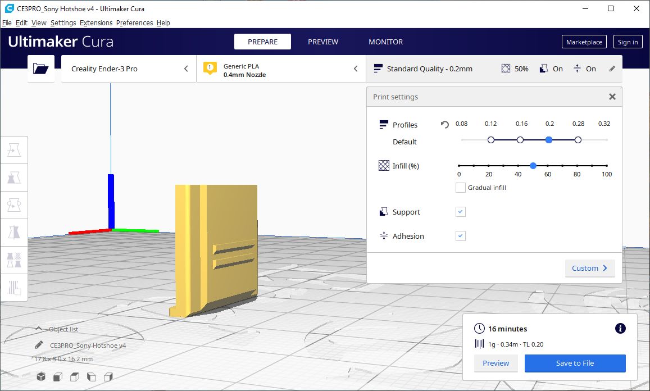Select the Support Blocker tool
Viewport: 650px width, 391px height.
coord(14,287)
